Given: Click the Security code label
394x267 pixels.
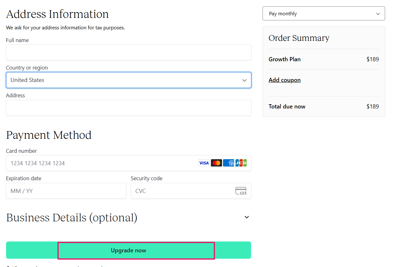Looking at the screenshot, I should pyautogui.click(x=146, y=178).
